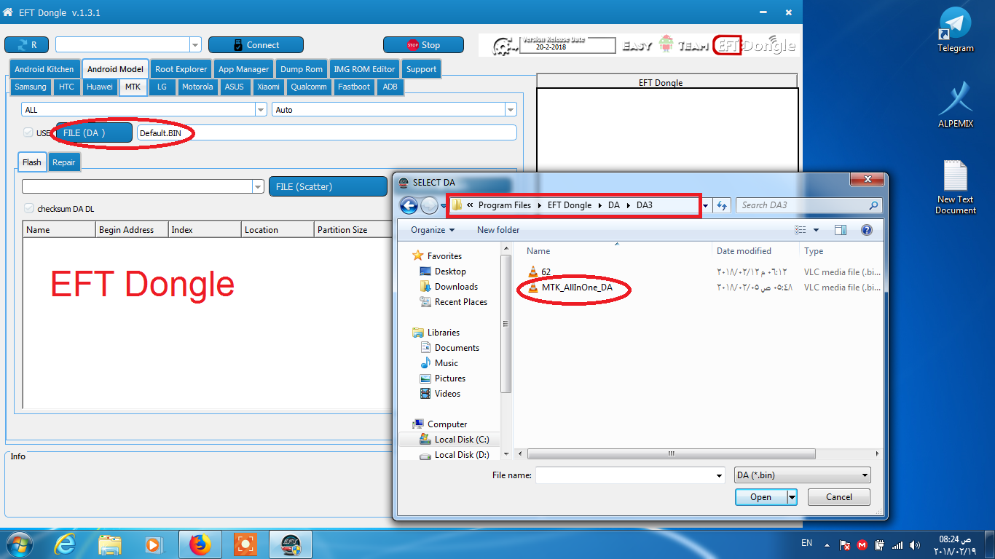Click EFT Dongle in the address breadcrumb
The height and width of the screenshot is (559, 995).
pos(570,205)
